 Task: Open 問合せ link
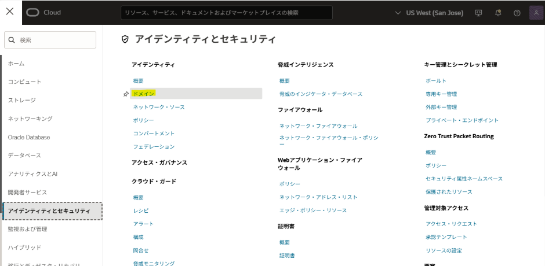point(141,250)
